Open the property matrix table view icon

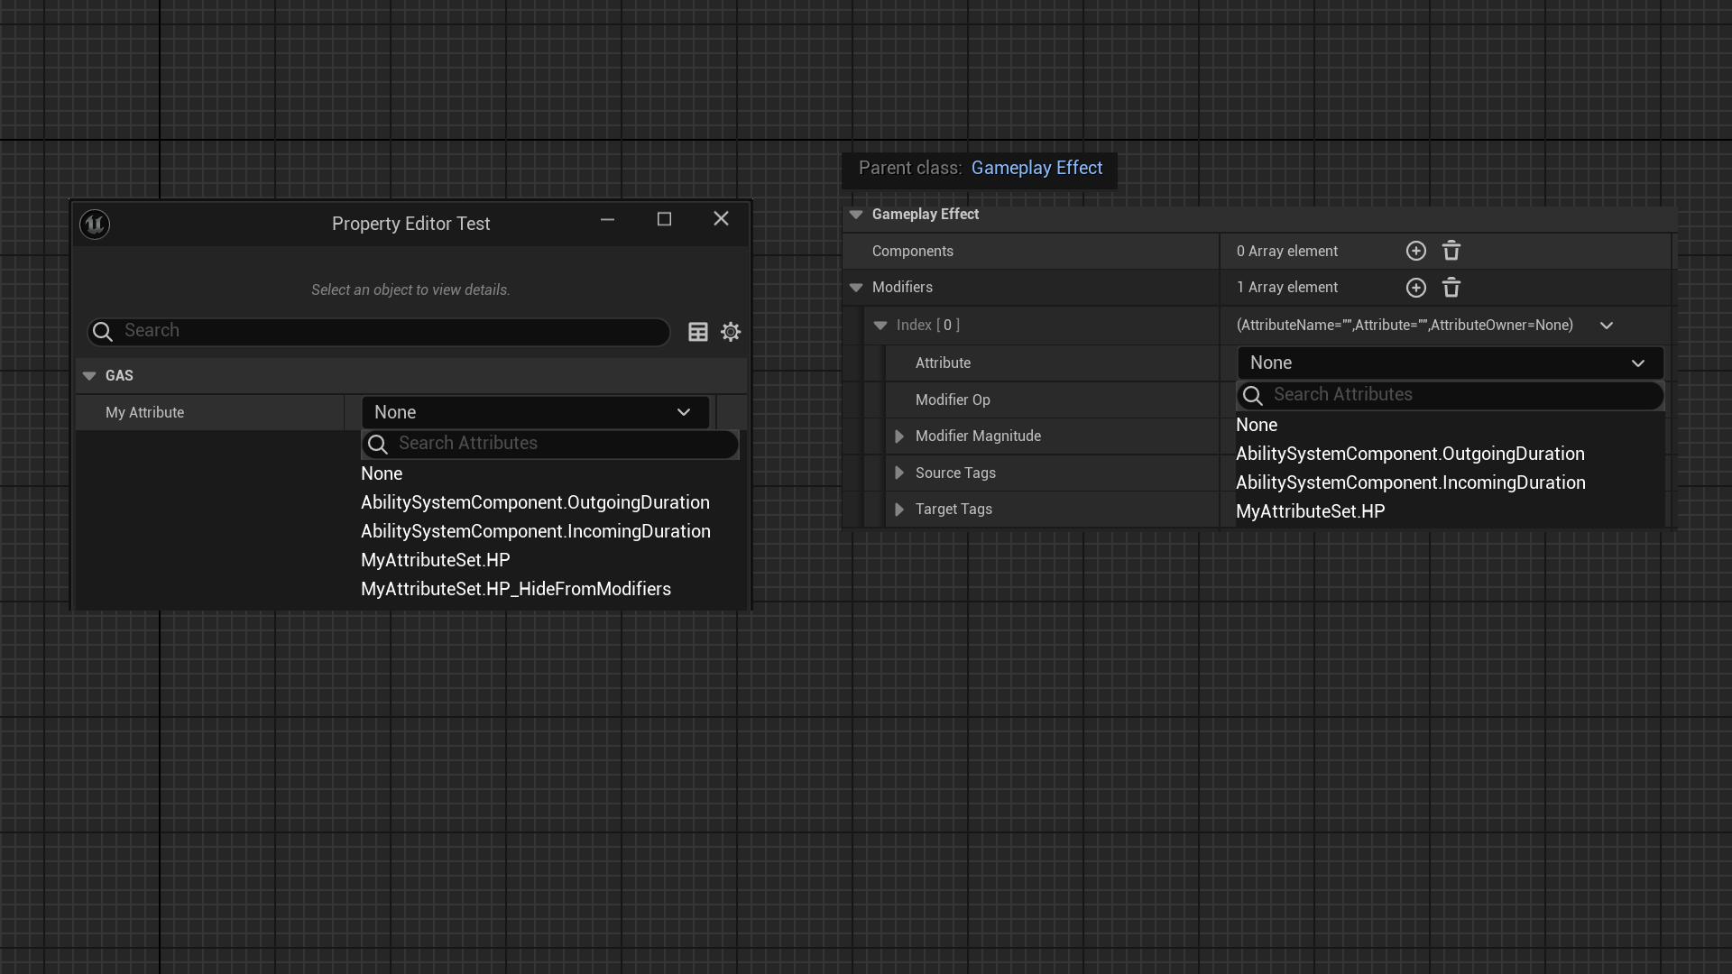click(697, 332)
